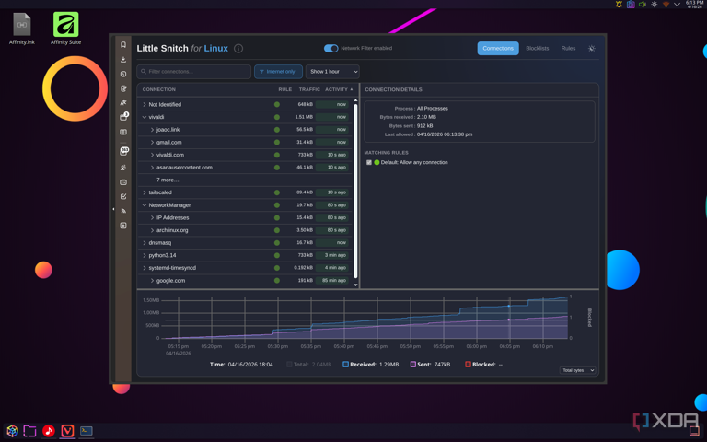Viewport: 707px width, 442px height.
Task: Switch to the Connections tab
Action: click(x=498, y=48)
